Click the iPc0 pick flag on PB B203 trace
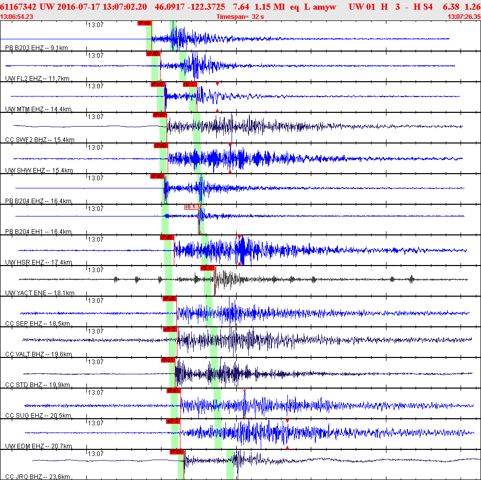 point(144,23)
